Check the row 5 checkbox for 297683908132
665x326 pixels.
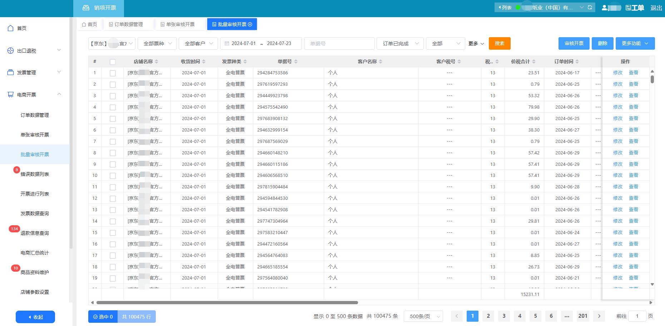pyautogui.click(x=113, y=119)
